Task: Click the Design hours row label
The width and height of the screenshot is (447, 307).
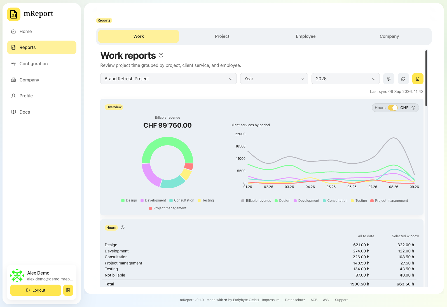Action: [111, 245]
